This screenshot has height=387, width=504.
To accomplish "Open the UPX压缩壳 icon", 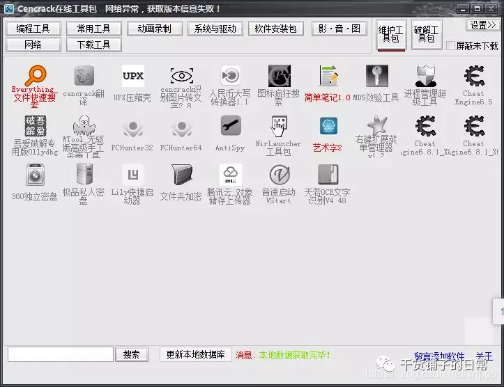I will pyautogui.click(x=132, y=76).
